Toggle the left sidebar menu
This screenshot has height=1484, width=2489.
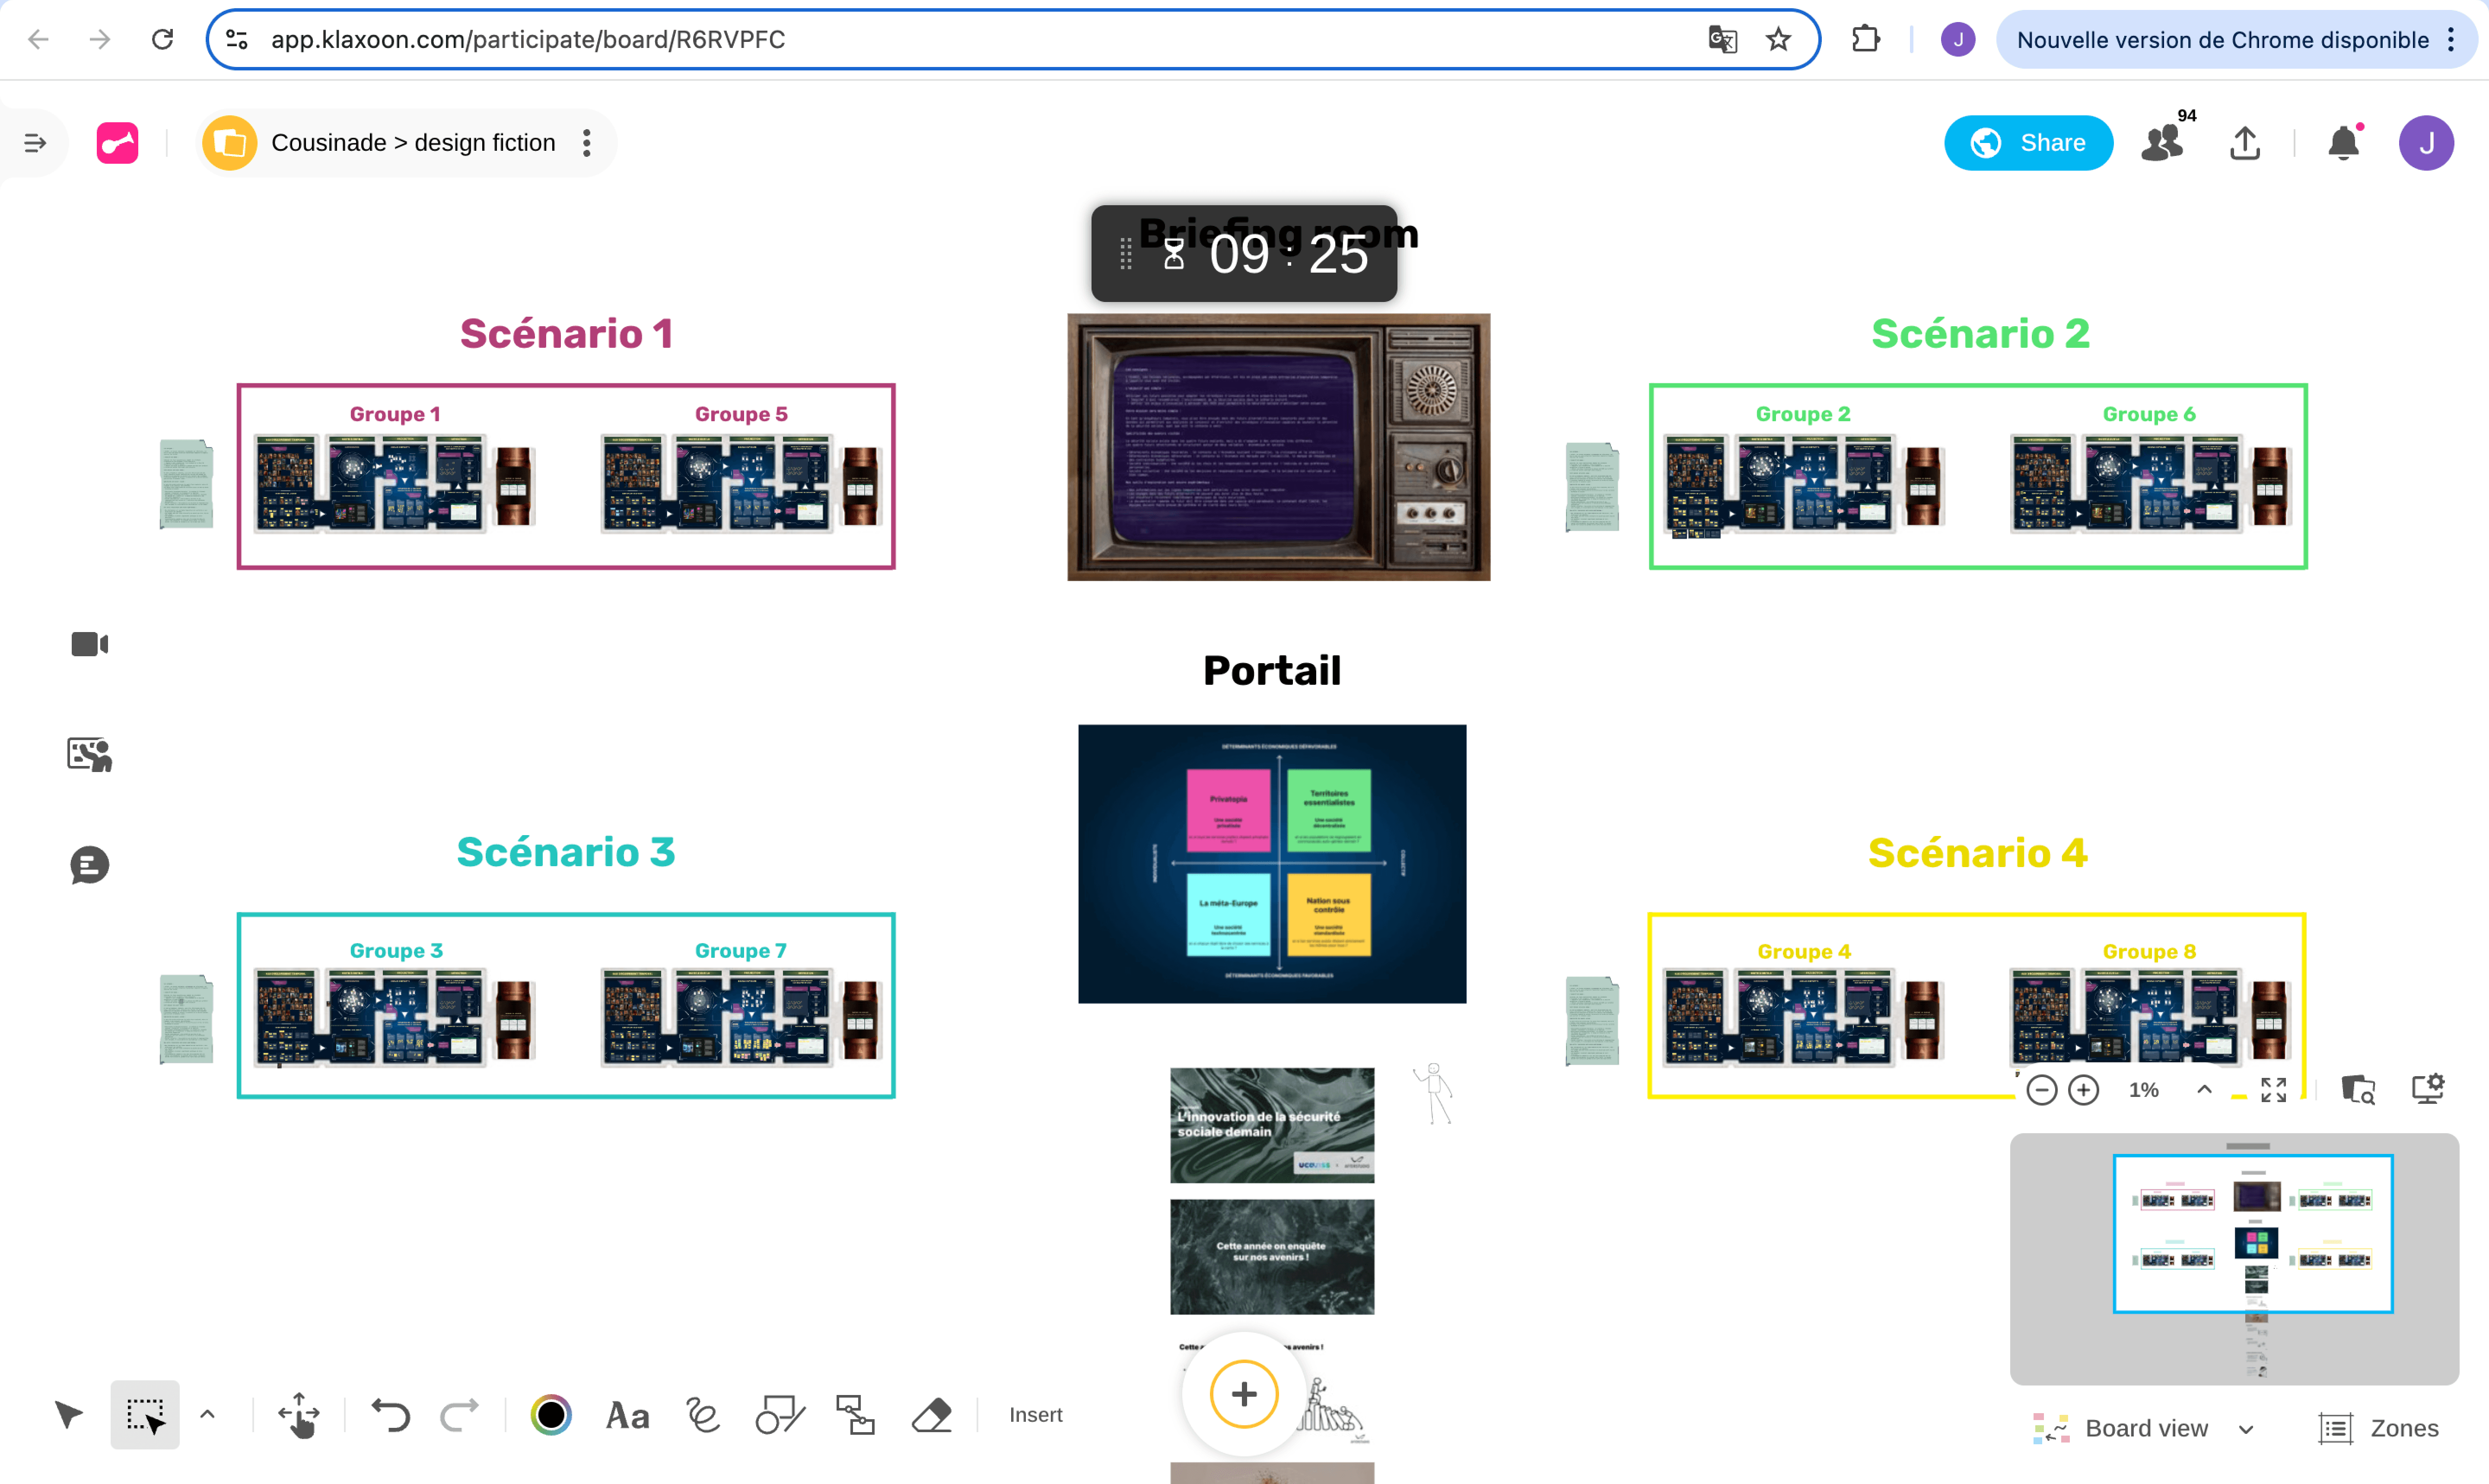(35, 143)
